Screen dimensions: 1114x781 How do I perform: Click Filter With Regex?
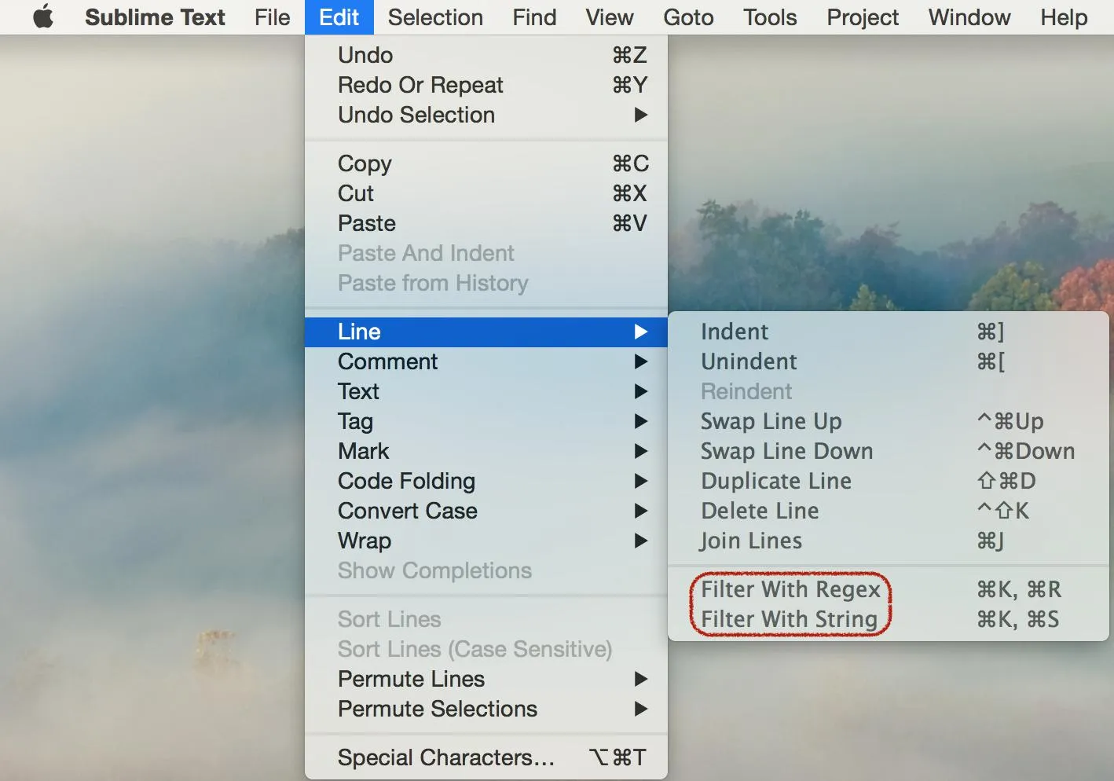(790, 589)
